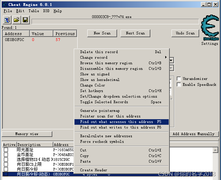The width and height of the screenshot is (221, 180).
Task: Activate the 向日葵冷却 pointer record checkbox
Action: [6, 169]
